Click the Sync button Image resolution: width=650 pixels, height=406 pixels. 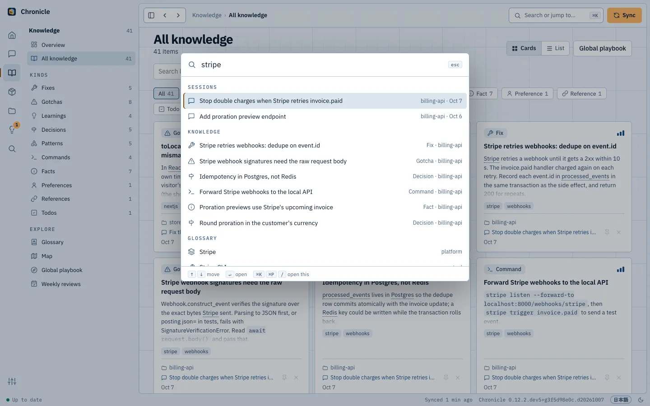[624, 15]
